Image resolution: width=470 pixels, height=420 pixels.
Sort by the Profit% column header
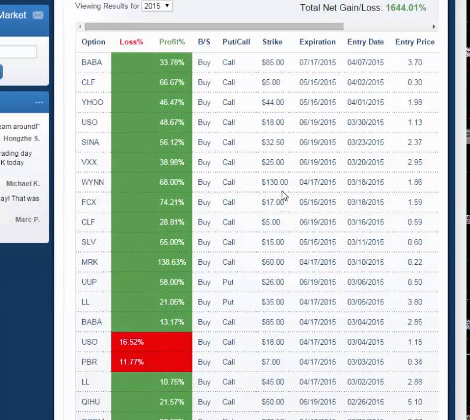click(x=172, y=42)
